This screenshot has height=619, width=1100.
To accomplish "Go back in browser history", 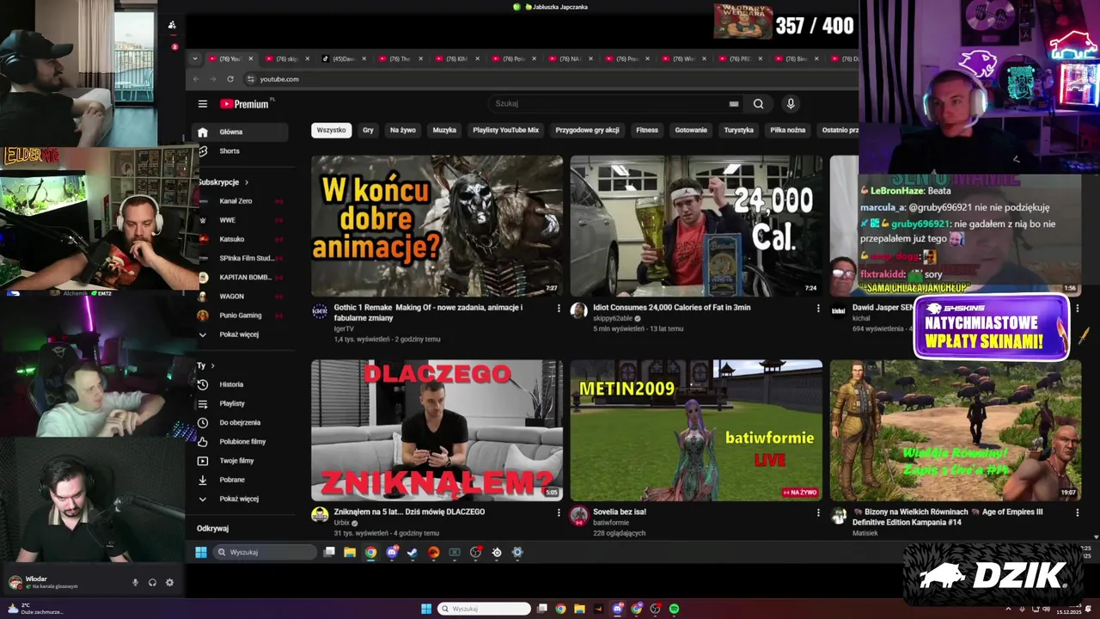I will point(196,79).
